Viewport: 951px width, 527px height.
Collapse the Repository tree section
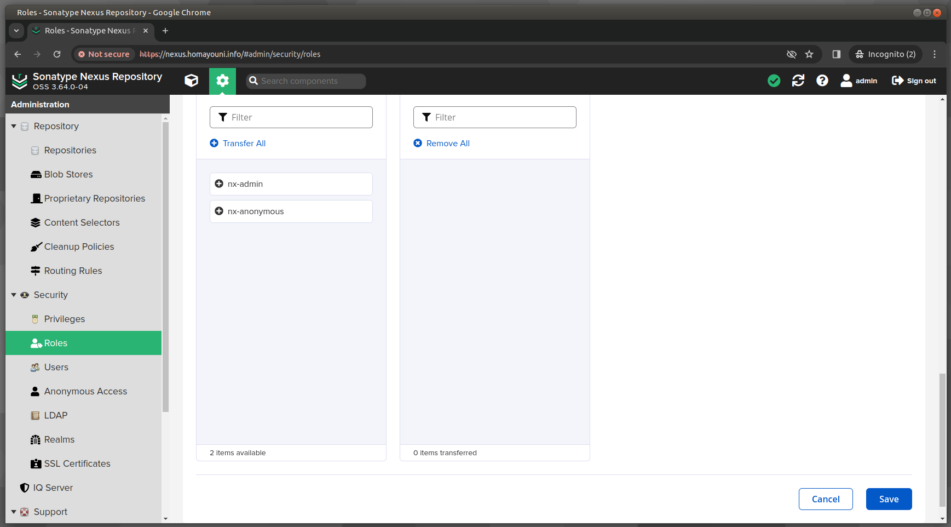14,127
